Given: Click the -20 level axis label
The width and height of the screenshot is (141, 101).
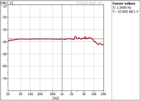Looking at the screenshot, I should point(4,17).
